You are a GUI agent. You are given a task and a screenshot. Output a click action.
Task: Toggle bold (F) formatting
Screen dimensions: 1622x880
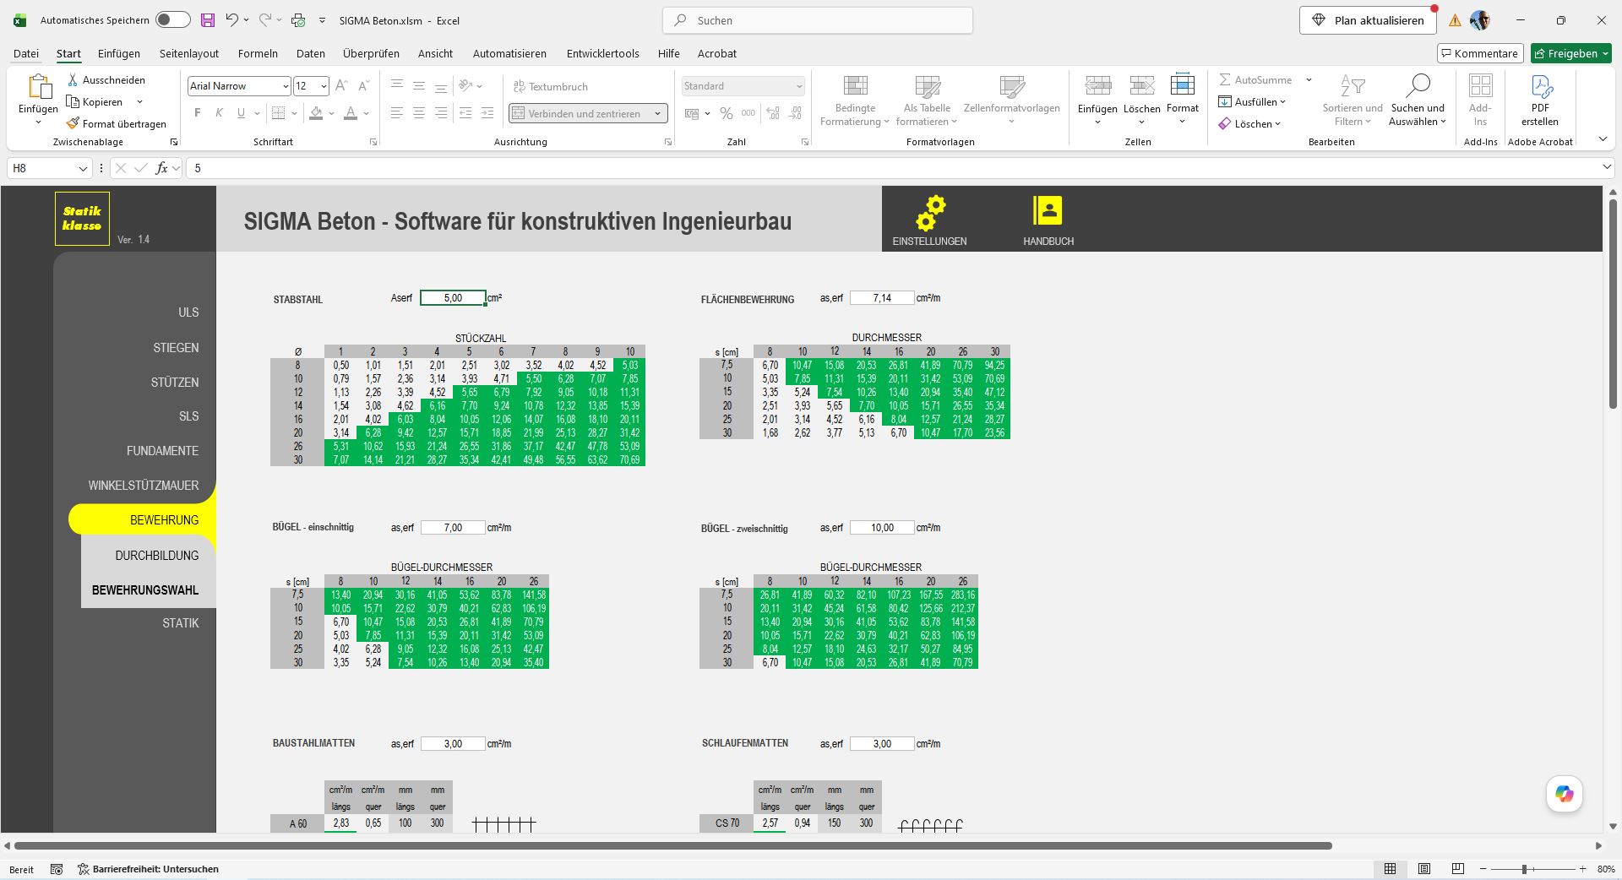coord(198,113)
